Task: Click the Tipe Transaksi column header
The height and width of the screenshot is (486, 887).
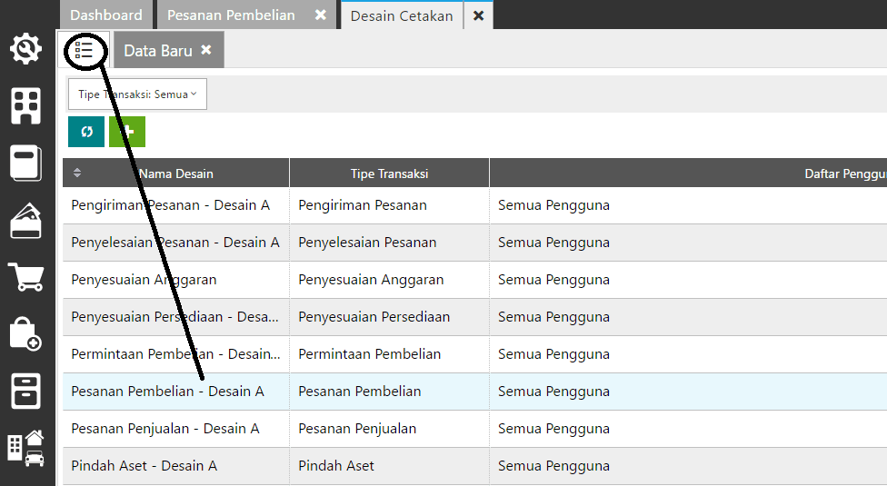Action: click(389, 173)
